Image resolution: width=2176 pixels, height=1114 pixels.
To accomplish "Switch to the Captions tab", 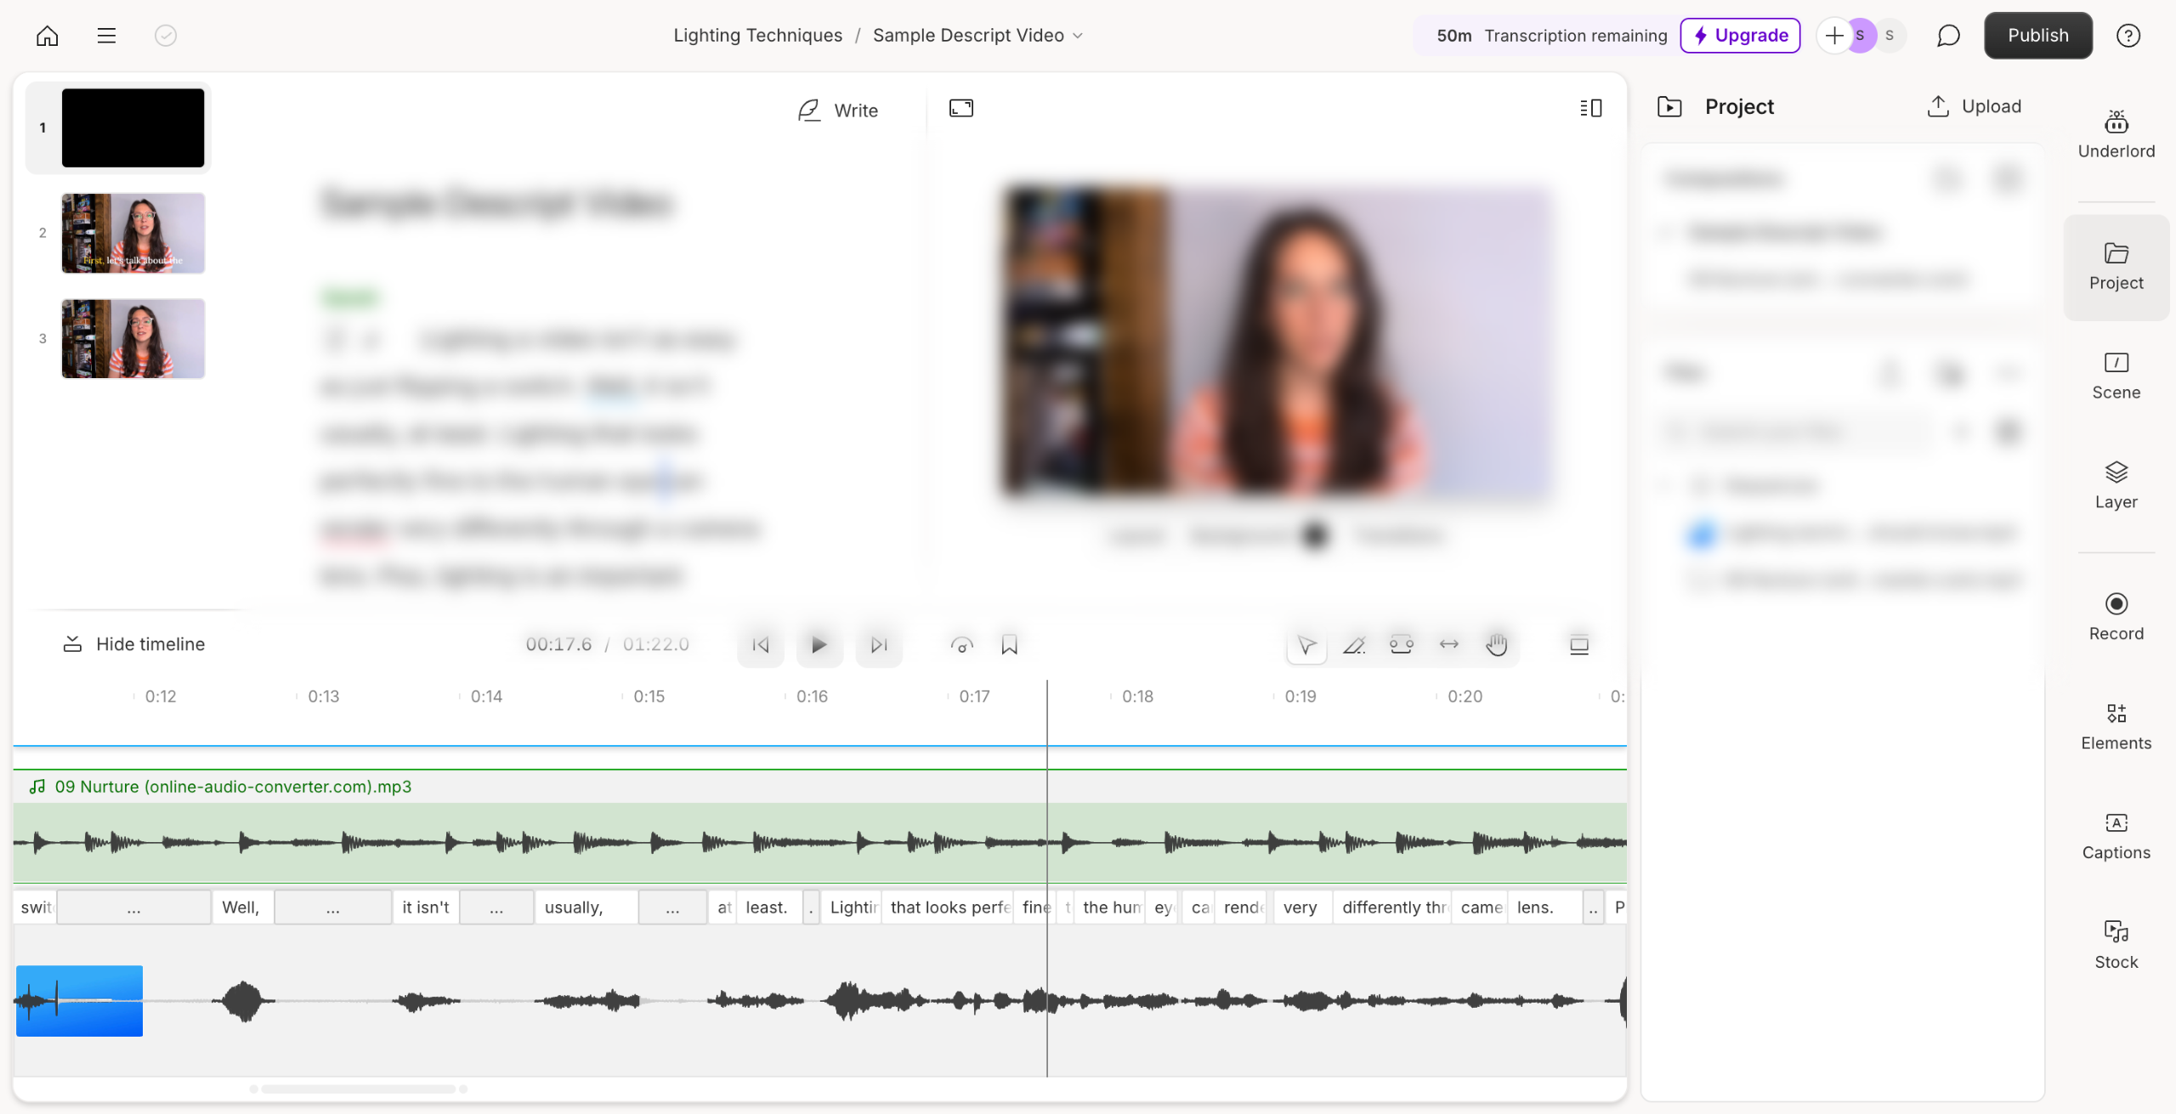I will tap(2116, 836).
